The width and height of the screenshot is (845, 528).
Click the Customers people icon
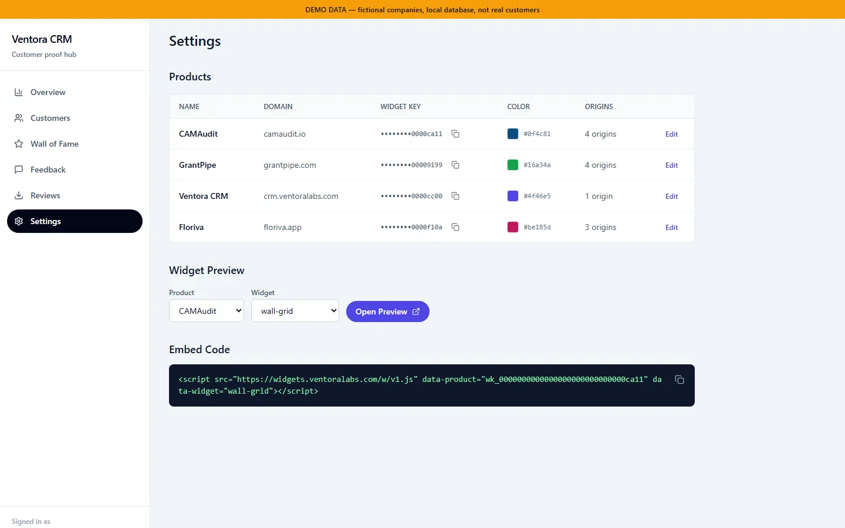[x=19, y=118]
